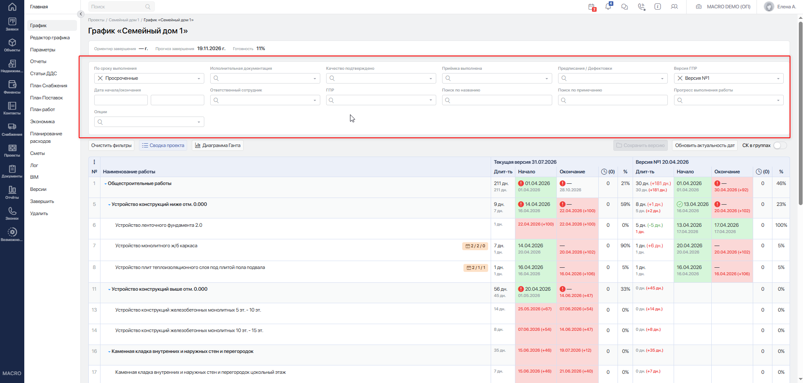This screenshot has width=803, height=383.
Task: Open the Финансы sidebar section
Action: click(12, 87)
